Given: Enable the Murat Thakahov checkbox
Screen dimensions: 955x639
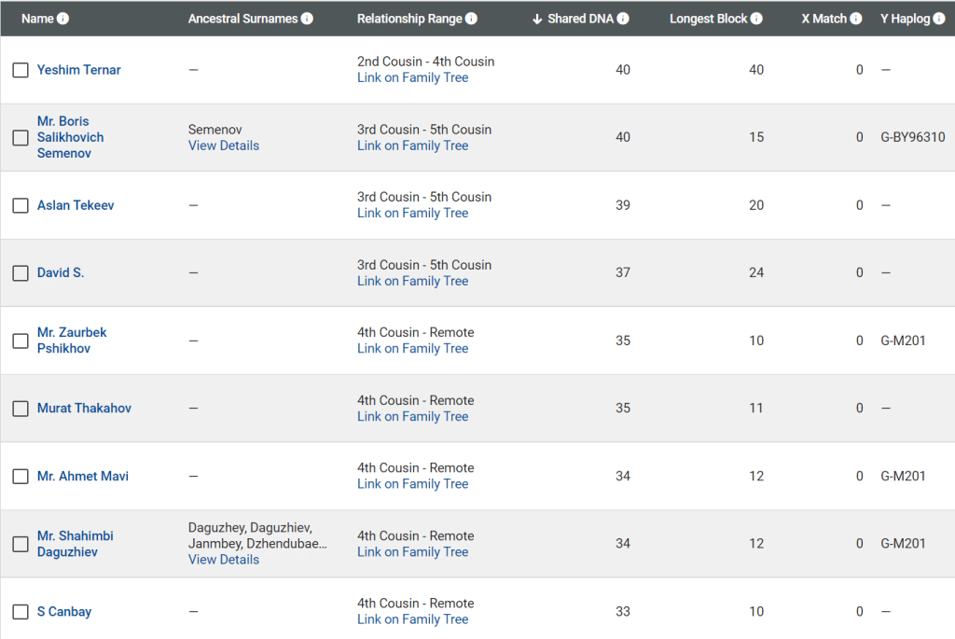Looking at the screenshot, I should tap(21, 409).
